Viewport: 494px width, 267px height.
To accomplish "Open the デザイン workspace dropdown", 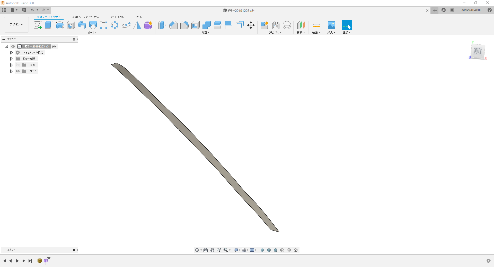I will tap(16, 25).
